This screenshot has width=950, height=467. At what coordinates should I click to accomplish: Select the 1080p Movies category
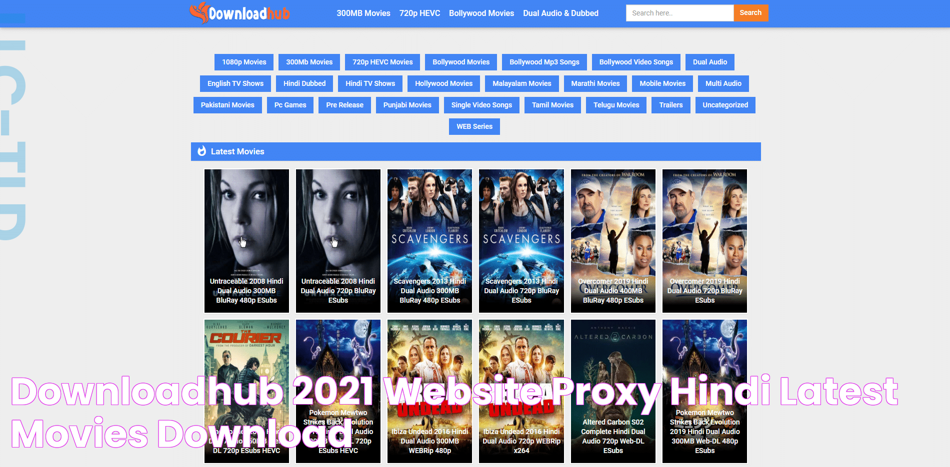(244, 62)
